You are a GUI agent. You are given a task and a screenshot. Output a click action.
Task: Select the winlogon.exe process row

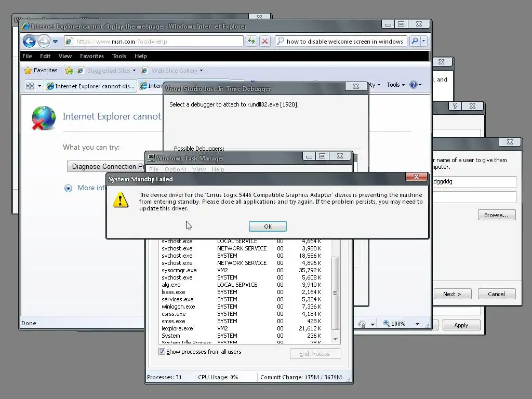pyautogui.click(x=243, y=307)
